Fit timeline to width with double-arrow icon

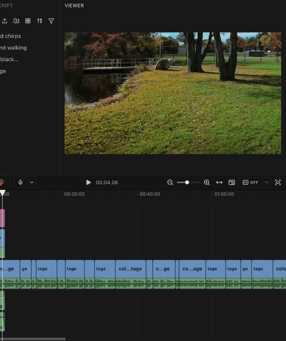tap(219, 182)
